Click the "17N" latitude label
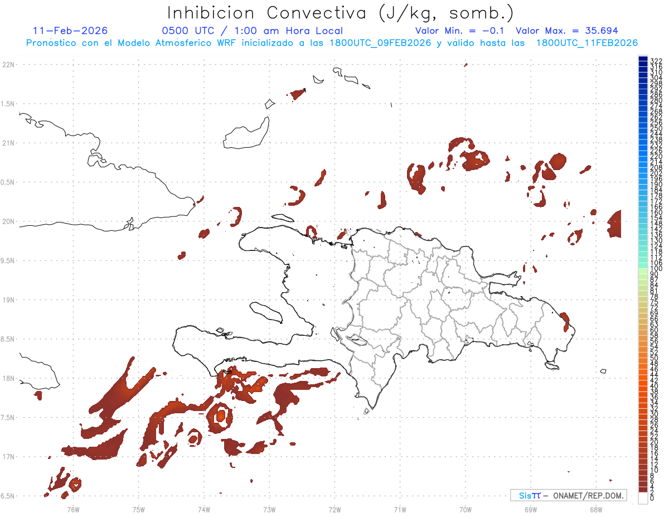 pos(8,457)
